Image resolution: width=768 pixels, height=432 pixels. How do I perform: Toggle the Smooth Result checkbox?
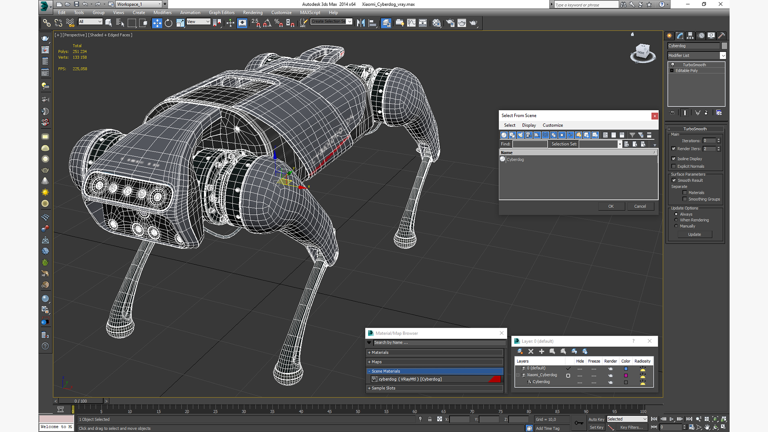[x=674, y=180]
